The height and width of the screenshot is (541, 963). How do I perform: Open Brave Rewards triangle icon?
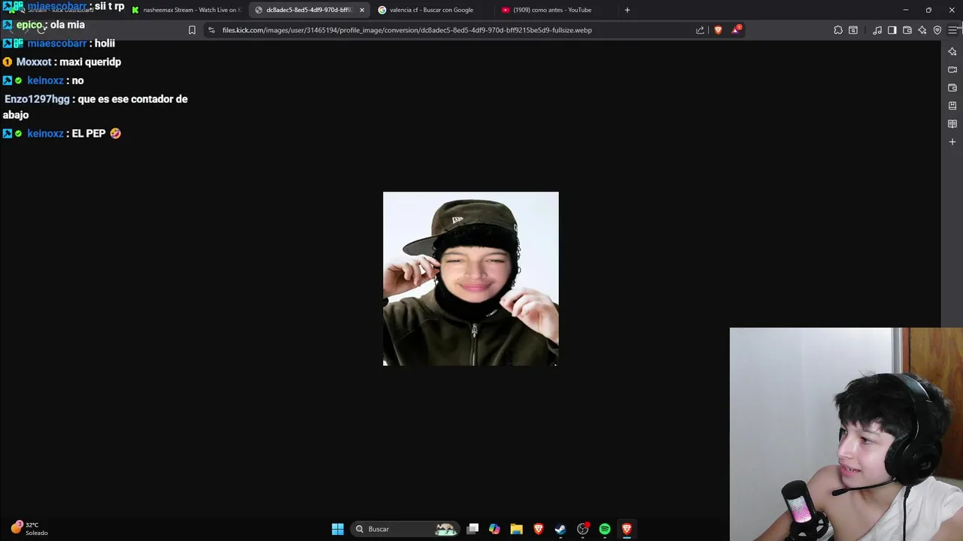tap(736, 30)
